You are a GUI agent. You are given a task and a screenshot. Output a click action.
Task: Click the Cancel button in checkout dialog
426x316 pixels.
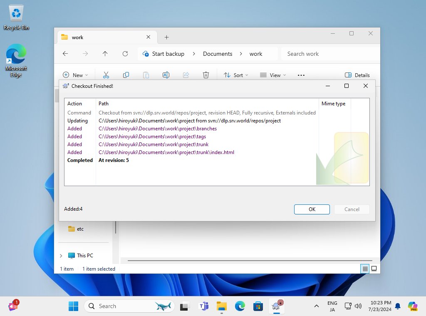pyautogui.click(x=352, y=209)
